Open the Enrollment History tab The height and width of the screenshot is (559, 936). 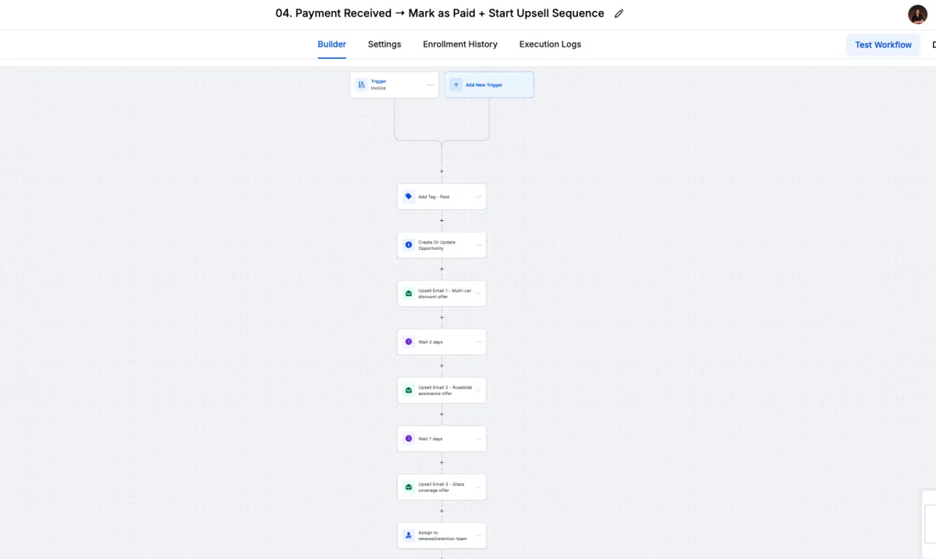[460, 45]
